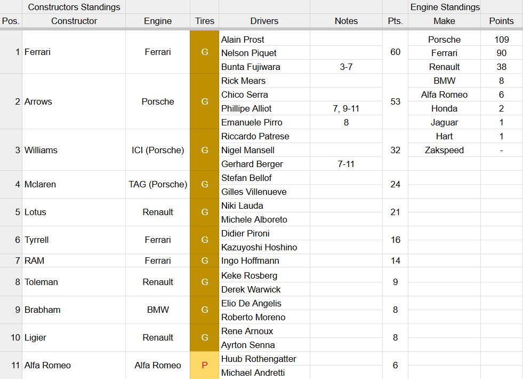Click the "ICI (Porsche)" engine cell

[x=158, y=150]
